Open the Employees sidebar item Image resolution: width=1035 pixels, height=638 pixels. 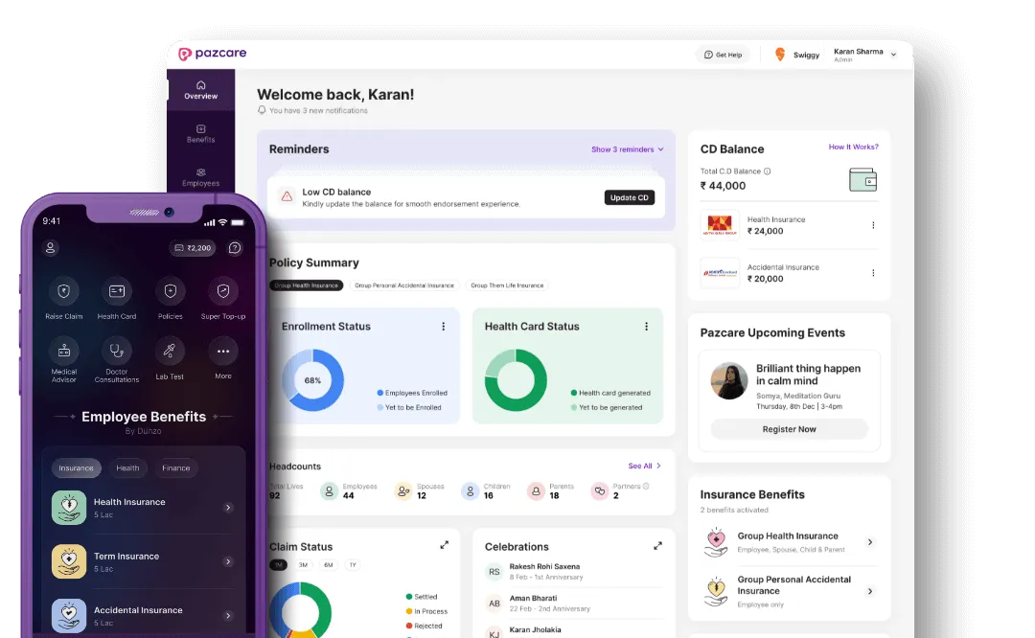[200, 177]
